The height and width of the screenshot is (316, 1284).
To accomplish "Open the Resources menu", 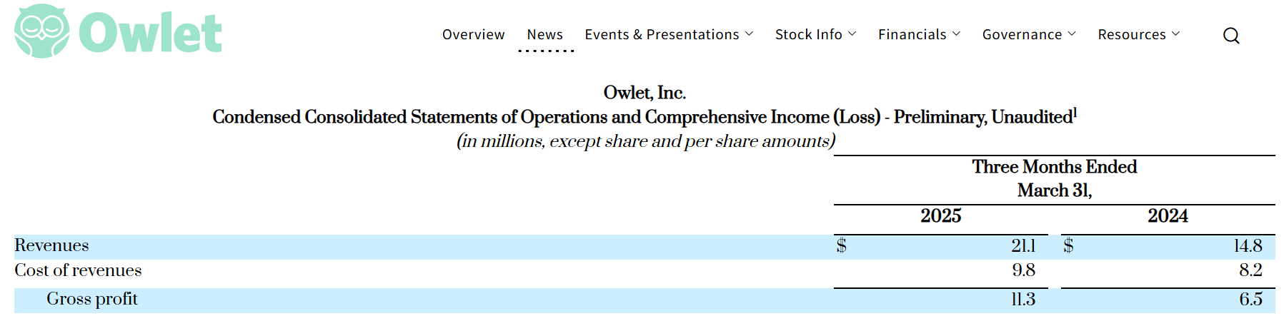I will tap(1132, 35).
